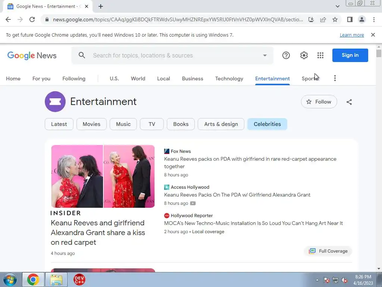Click the lock icon in address bar
382x287 pixels.
[x=47, y=19]
